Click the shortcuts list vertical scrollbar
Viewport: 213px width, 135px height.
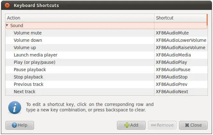tap(207, 20)
